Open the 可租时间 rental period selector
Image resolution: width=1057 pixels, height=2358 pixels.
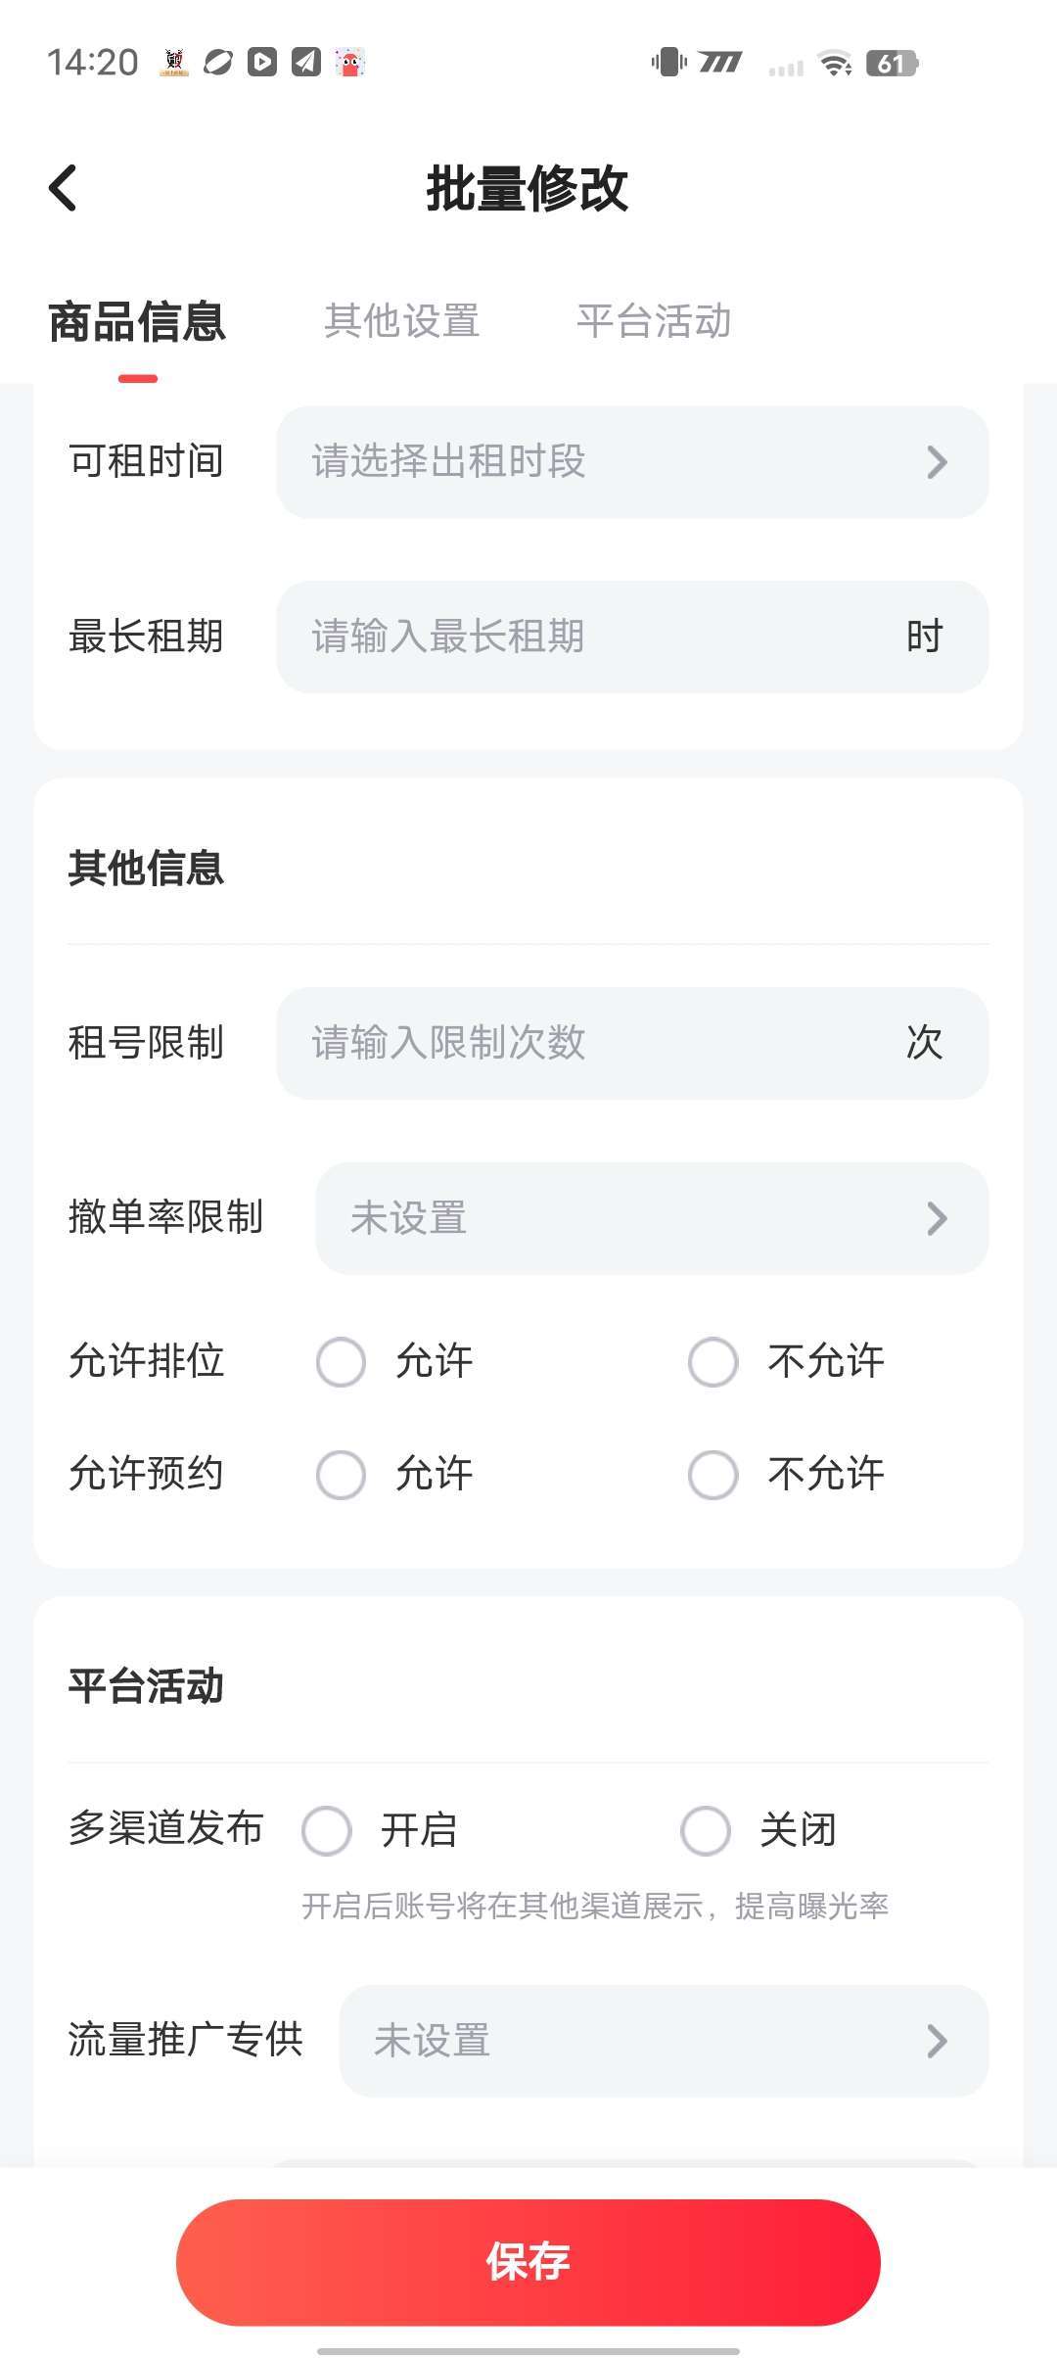632,462
